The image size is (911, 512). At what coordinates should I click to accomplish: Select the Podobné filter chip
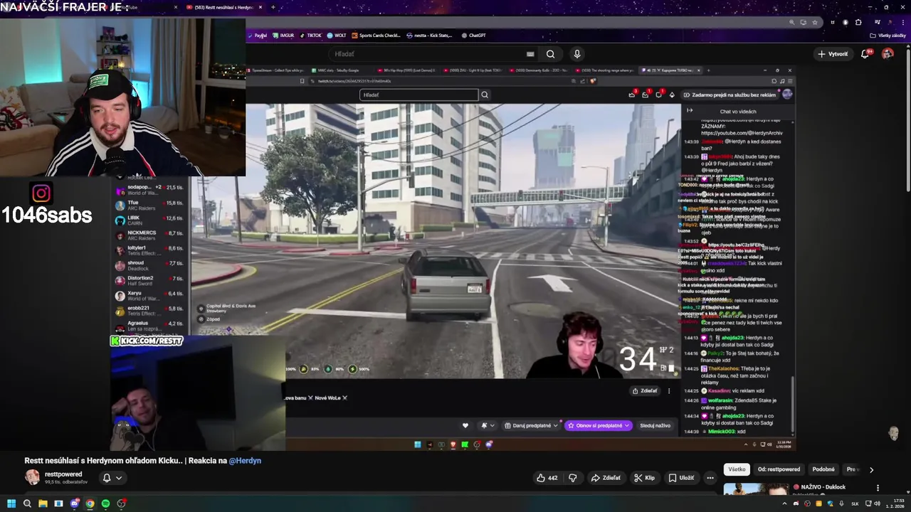[x=823, y=469]
